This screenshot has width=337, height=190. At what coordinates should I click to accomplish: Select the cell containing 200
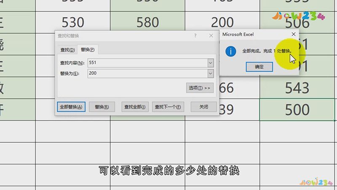[x=222, y=22]
